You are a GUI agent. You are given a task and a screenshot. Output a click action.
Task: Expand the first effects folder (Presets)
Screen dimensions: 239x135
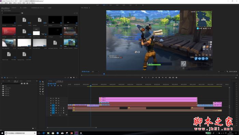[x=1, y=86]
